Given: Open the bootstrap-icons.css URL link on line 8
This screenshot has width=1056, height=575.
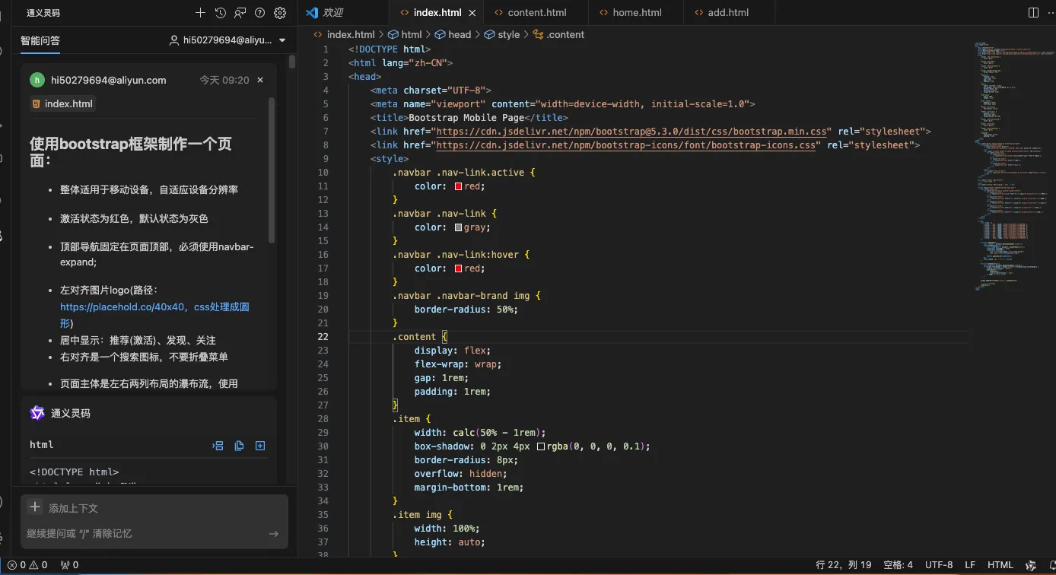Looking at the screenshot, I should (627, 145).
